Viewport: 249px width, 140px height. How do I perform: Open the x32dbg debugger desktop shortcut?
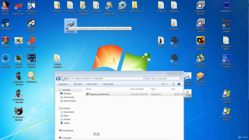click(x=175, y=42)
